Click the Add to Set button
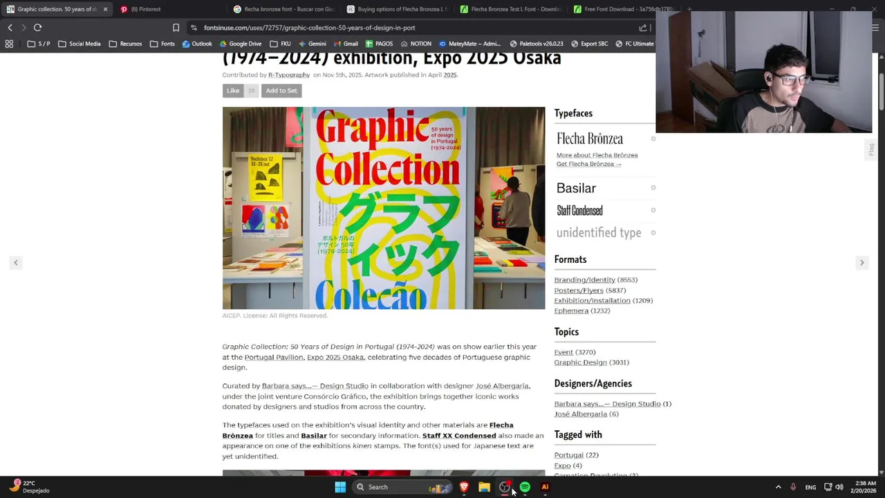Viewport: 885px width, 498px height. tap(281, 91)
